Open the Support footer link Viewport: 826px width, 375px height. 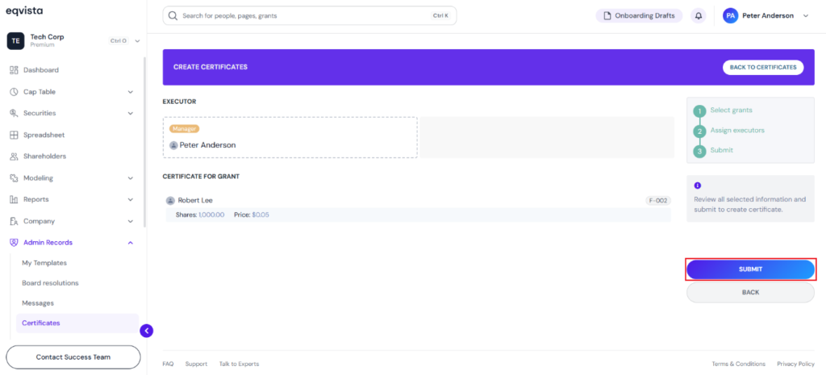[196, 364]
